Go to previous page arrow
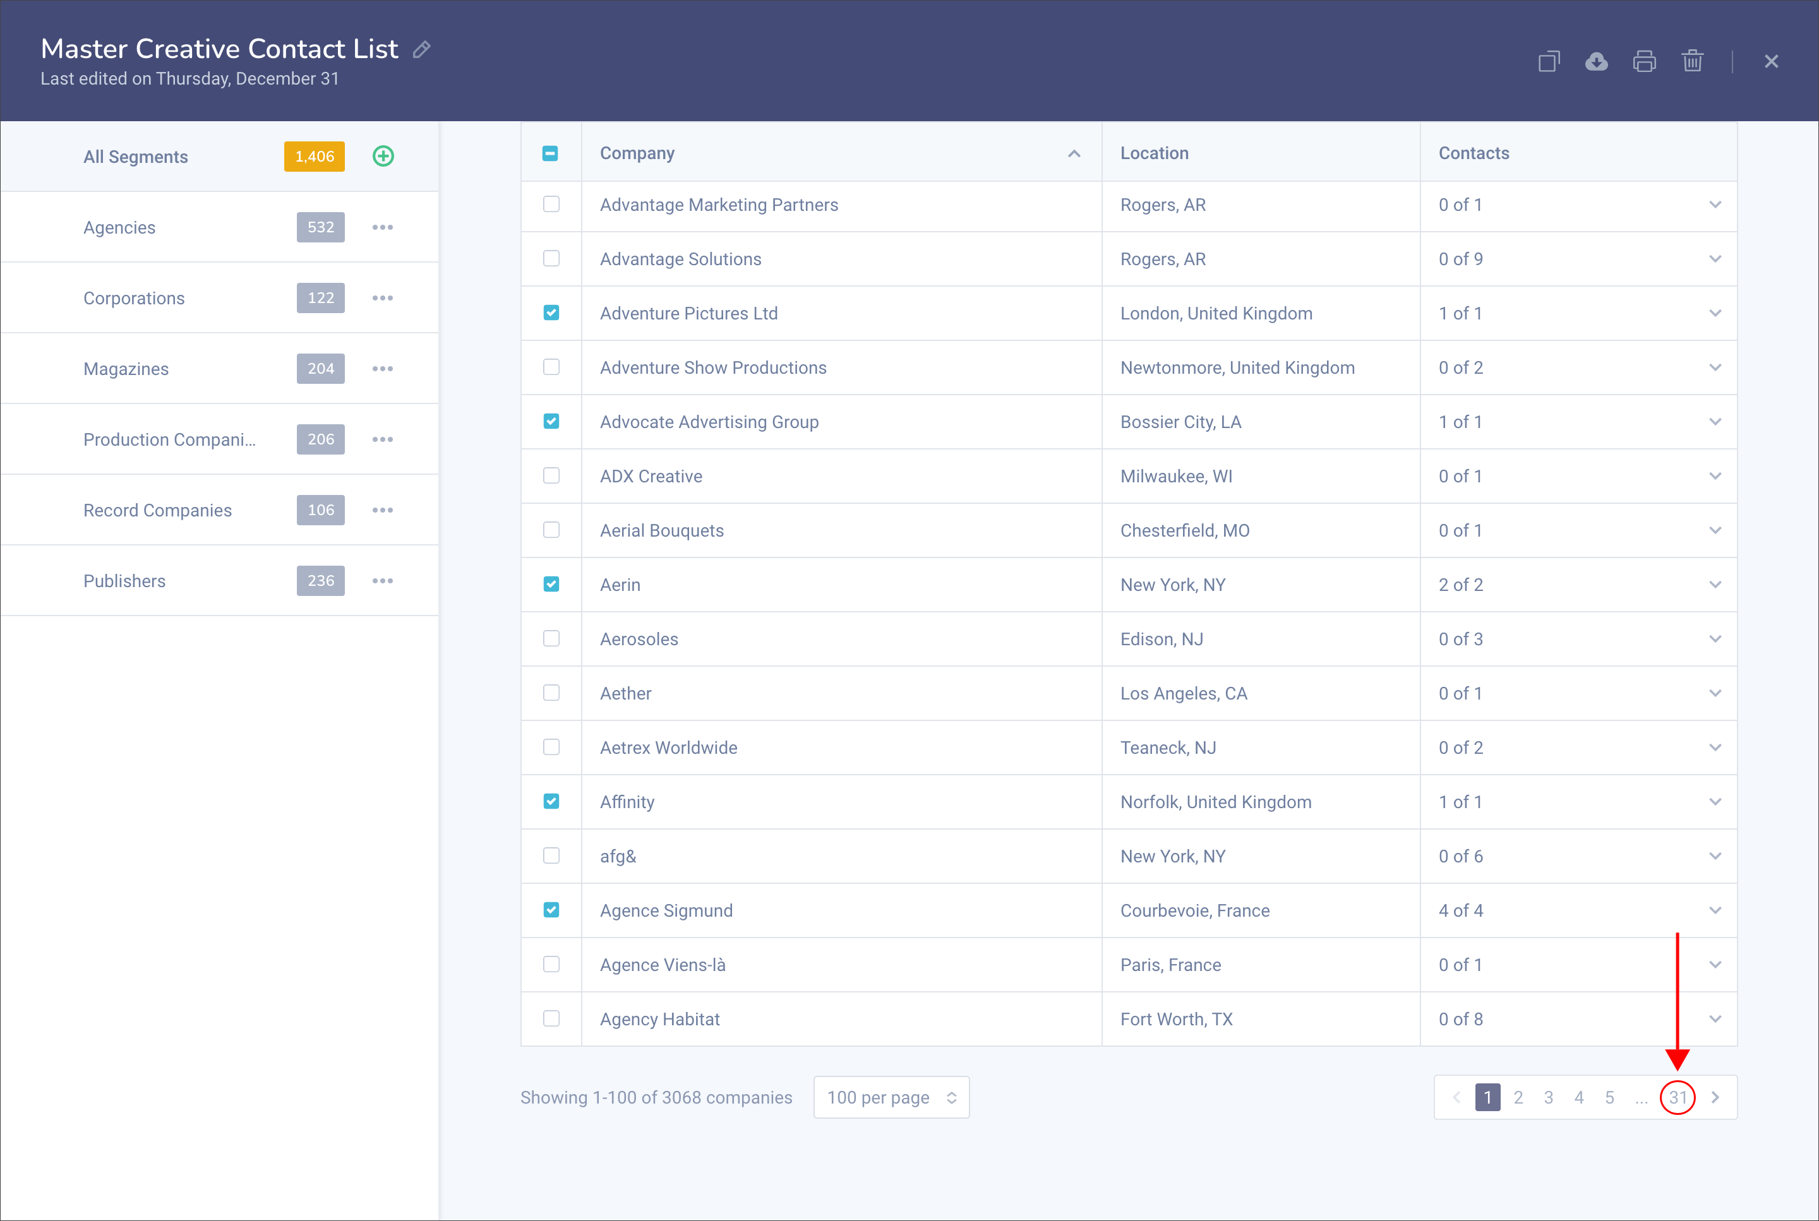1819x1221 pixels. coord(1456,1098)
